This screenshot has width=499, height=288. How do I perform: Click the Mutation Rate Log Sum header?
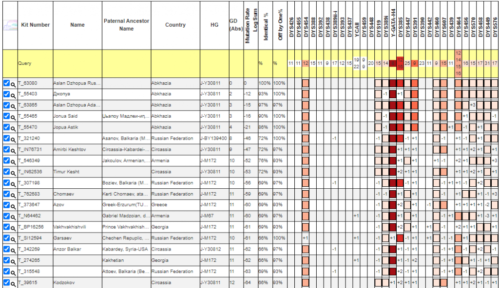tap(250, 24)
